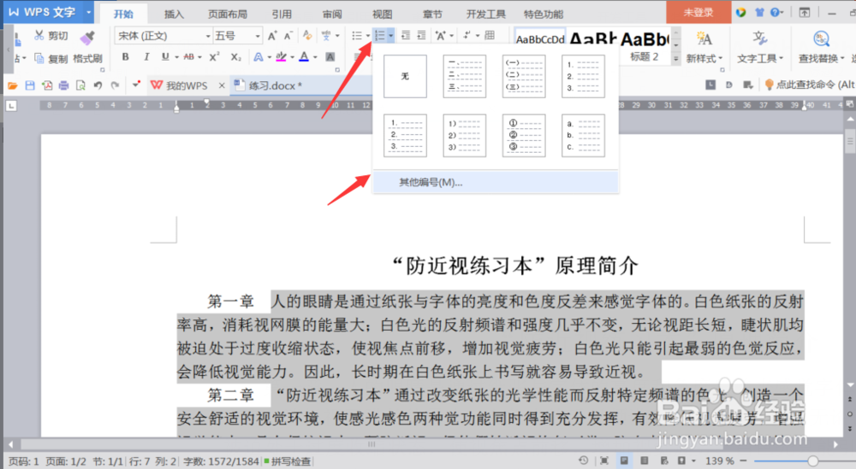Switch to the 页面布局 (Page Layout) tab

tap(227, 15)
